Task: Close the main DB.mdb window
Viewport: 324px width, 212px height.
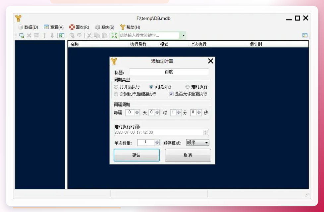Action: (305, 18)
